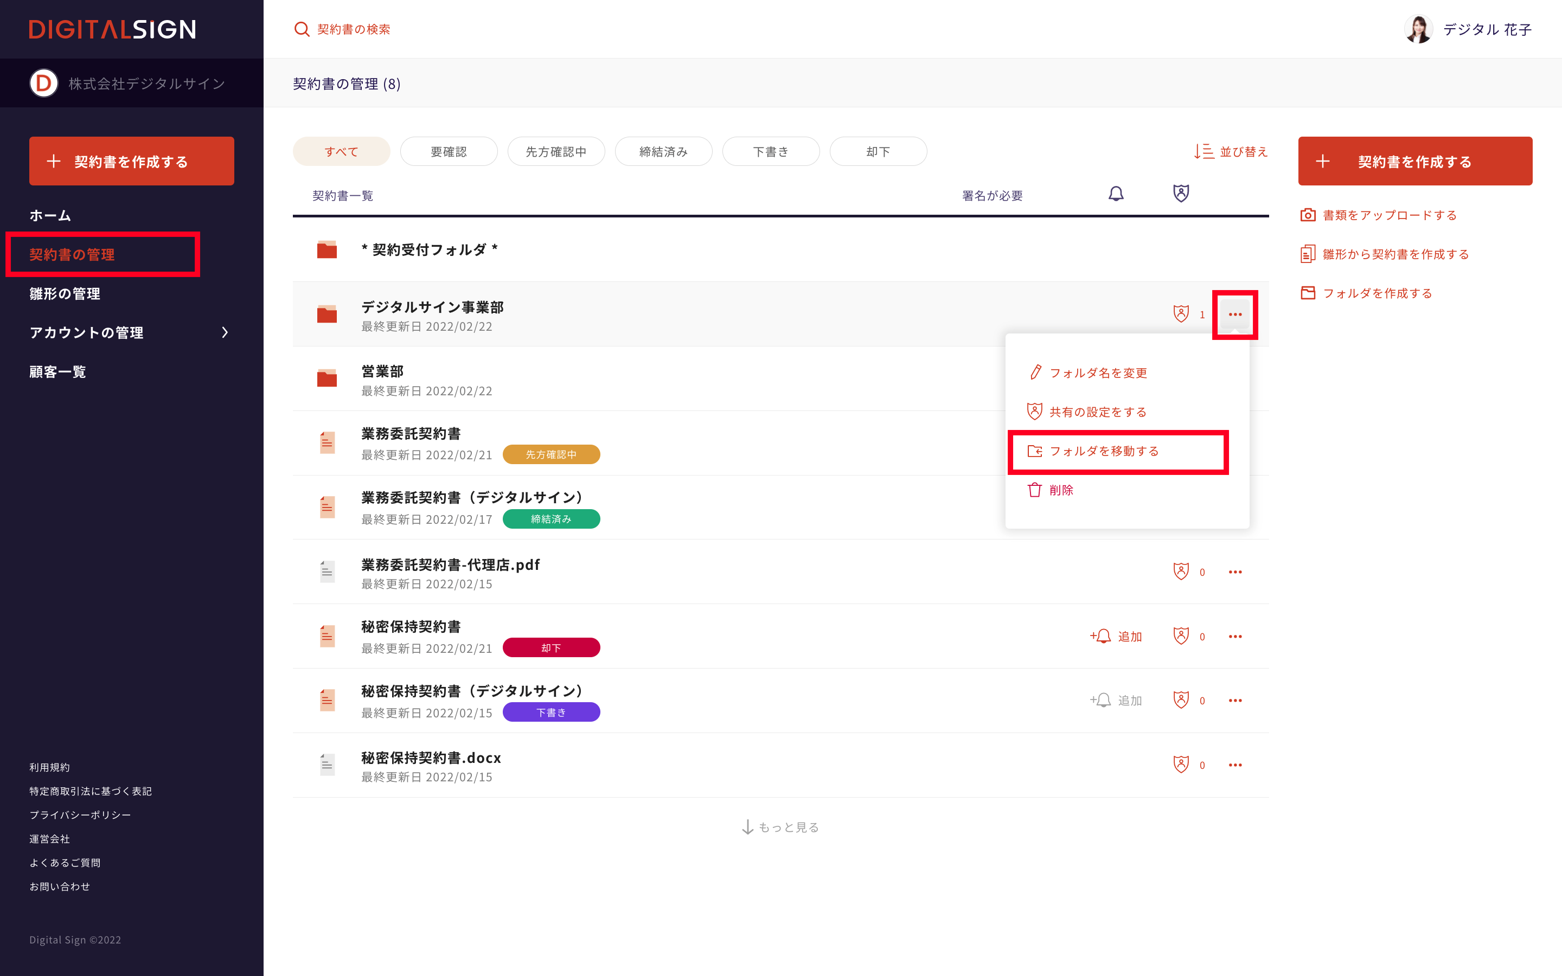Click the camera upload document icon
This screenshot has width=1562, height=976.
(1308, 215)
